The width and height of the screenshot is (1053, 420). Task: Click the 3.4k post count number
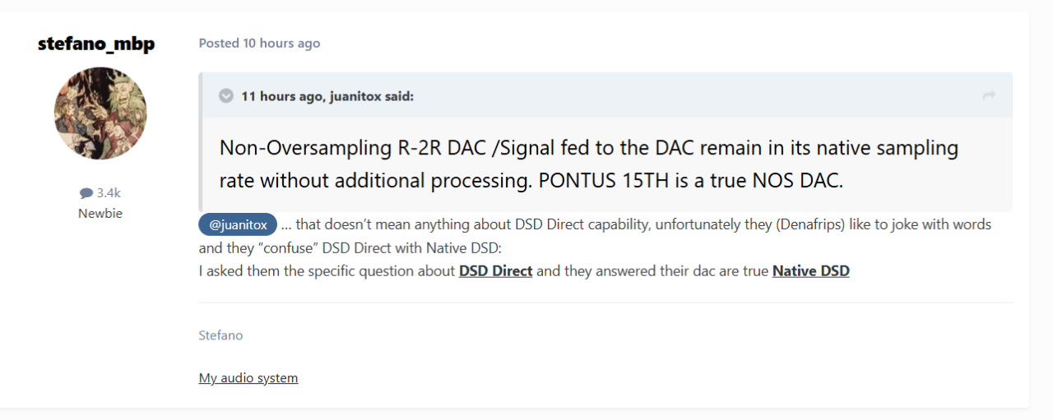click(x=109, y=193)
